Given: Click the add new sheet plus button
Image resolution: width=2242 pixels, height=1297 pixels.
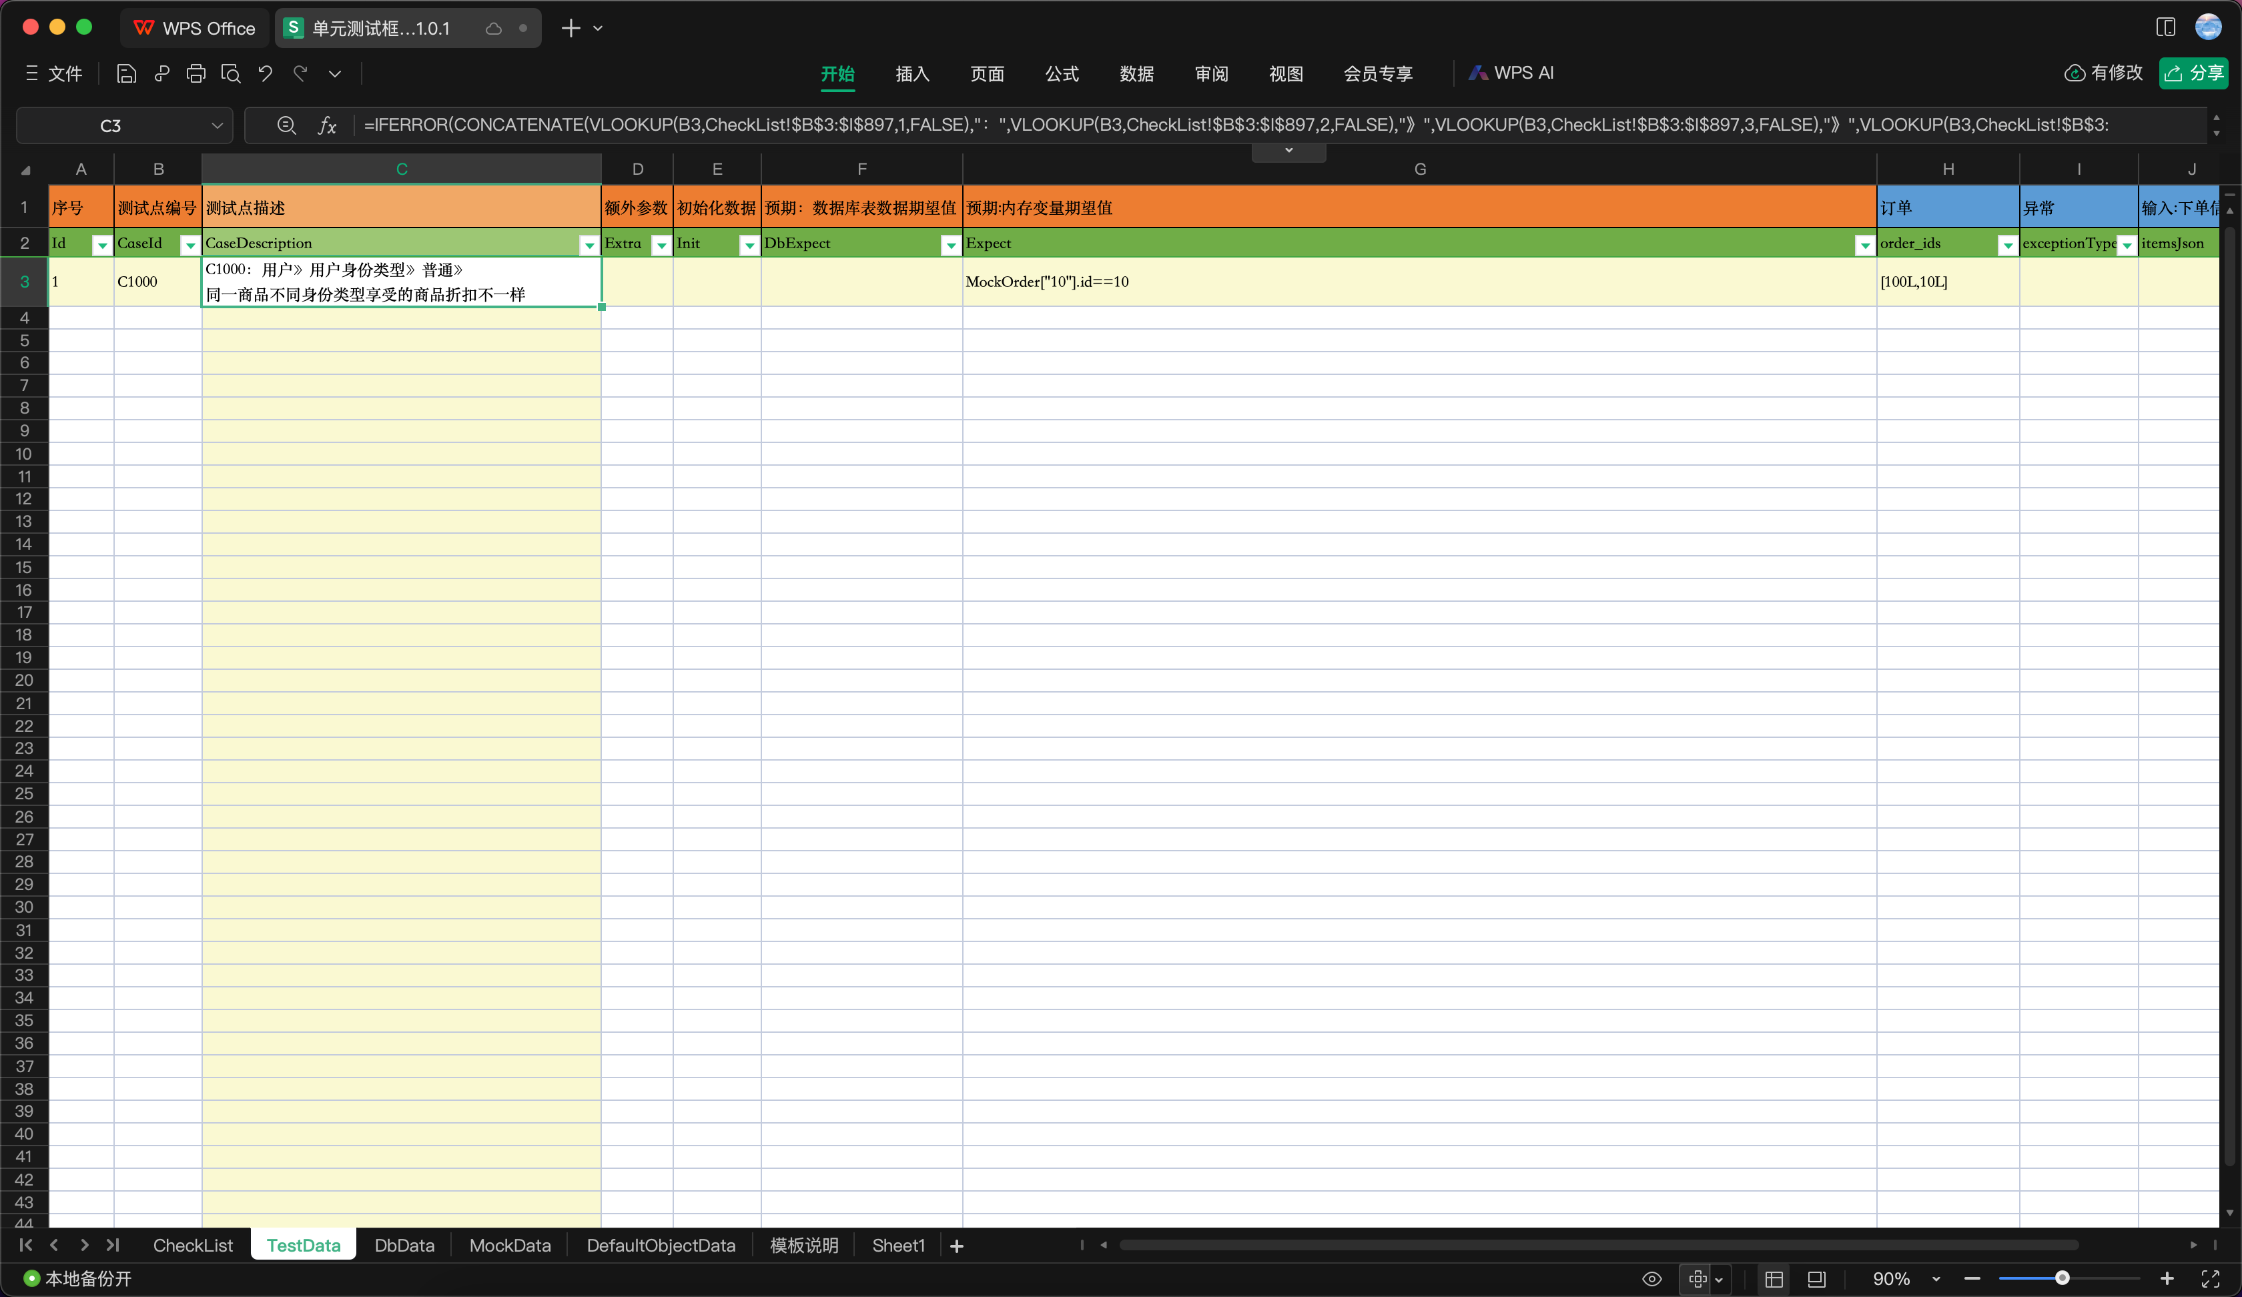Looking at the screenshot, I should point(956,1246).
